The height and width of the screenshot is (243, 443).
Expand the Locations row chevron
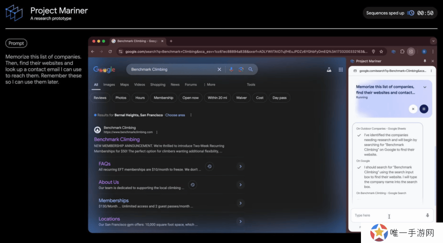coord(240,222)
